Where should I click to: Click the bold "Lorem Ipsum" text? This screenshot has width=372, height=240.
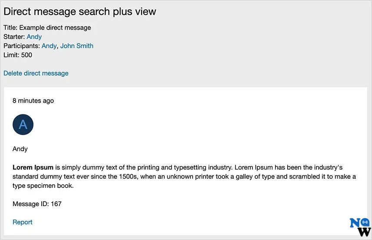[x=33, y=167]
